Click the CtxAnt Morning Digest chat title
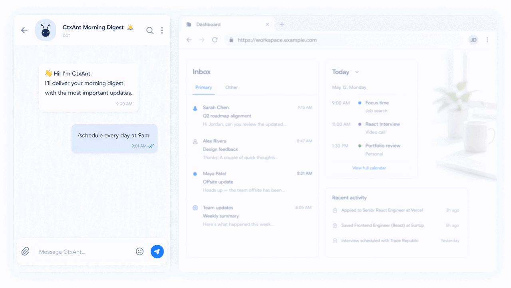 93,28
